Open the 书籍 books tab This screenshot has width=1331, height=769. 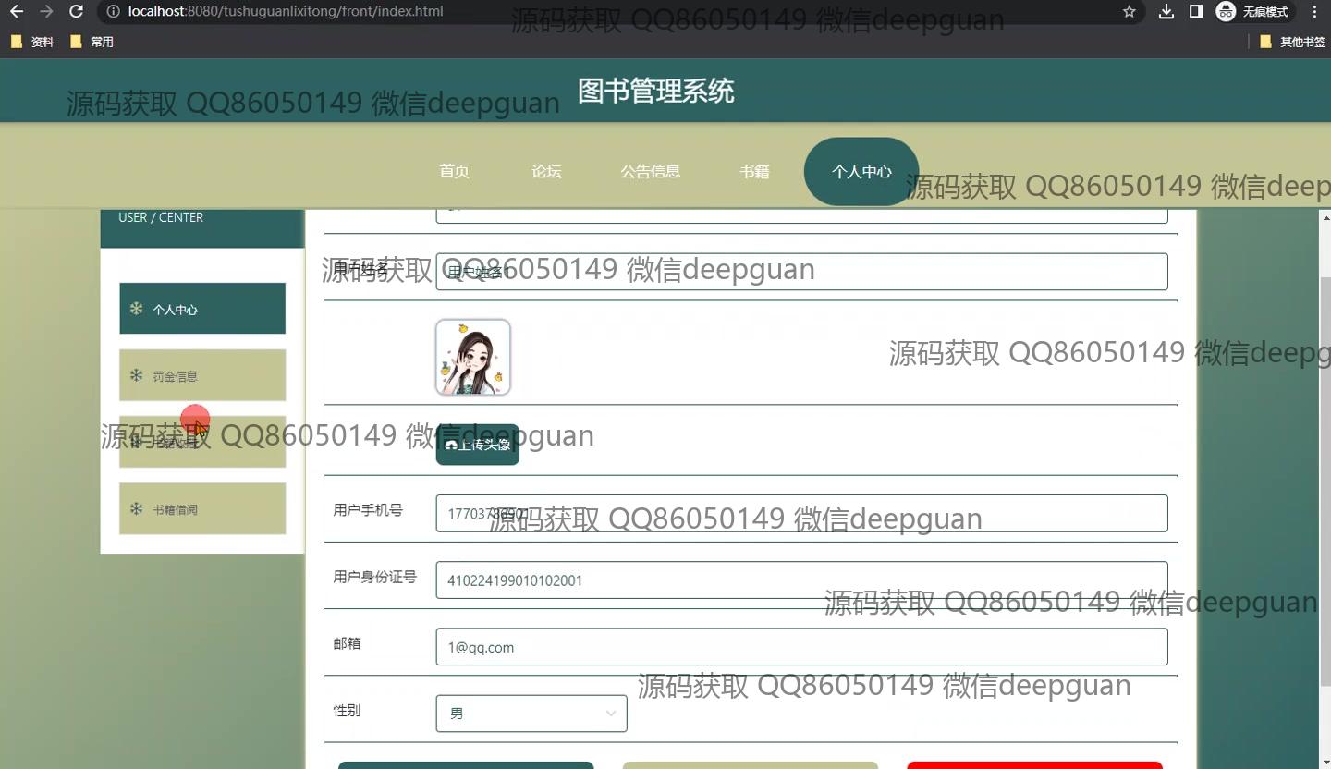[754, 171]
